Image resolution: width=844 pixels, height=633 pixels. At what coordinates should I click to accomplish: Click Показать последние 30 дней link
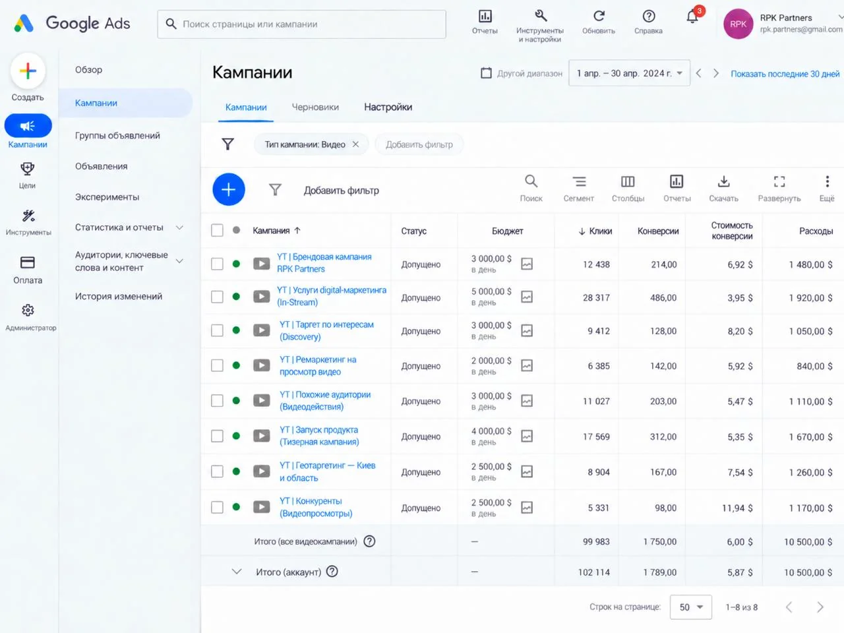click(785, 74)
